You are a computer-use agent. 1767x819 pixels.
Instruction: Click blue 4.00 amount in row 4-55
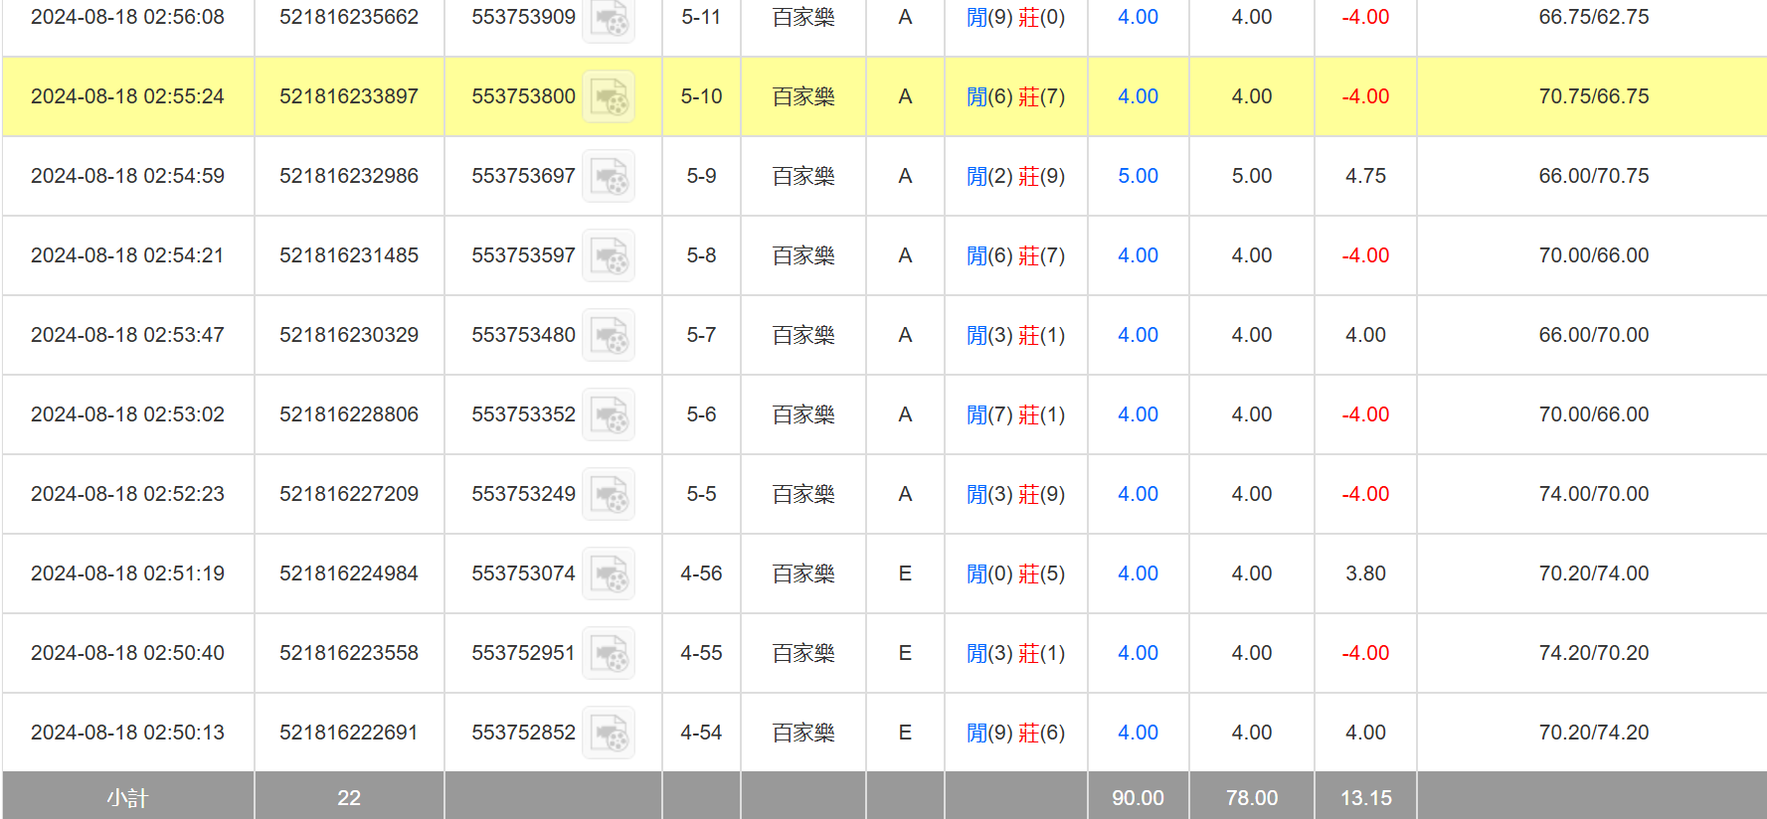click(1138, 653)
